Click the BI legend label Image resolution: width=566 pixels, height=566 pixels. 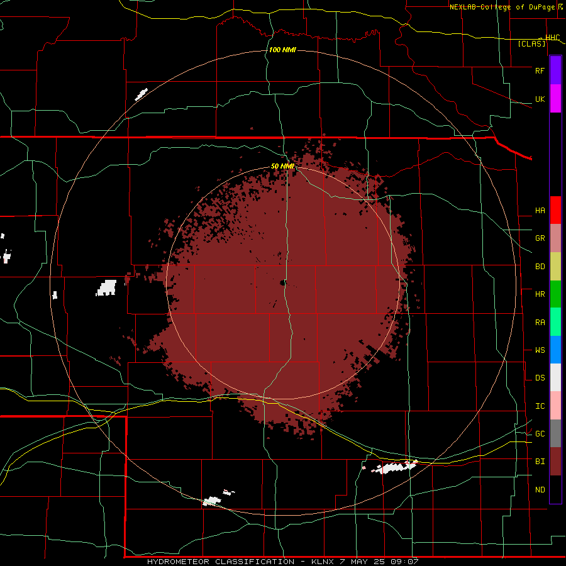(x=540, y=462)
